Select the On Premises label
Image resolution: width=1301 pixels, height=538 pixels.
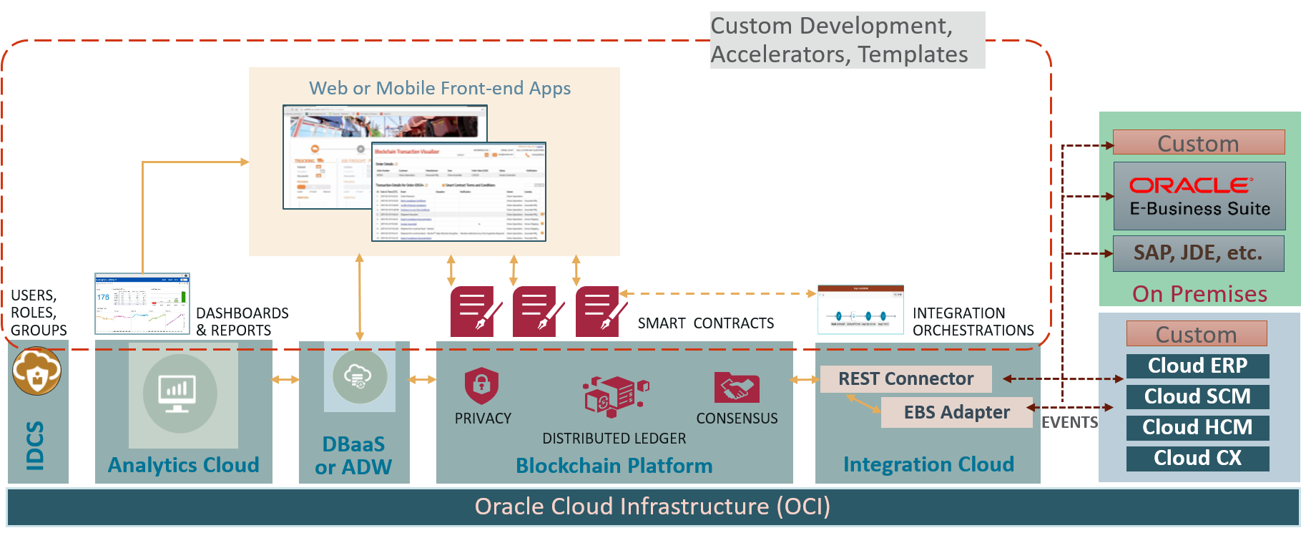pyautogui.click(x=1199, y=294)
